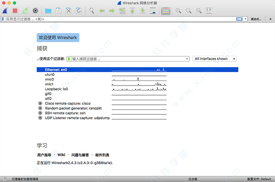Viewport: 275px width, 182px height.
Task: Apply display filter arrow button
Action: (239, 19)
